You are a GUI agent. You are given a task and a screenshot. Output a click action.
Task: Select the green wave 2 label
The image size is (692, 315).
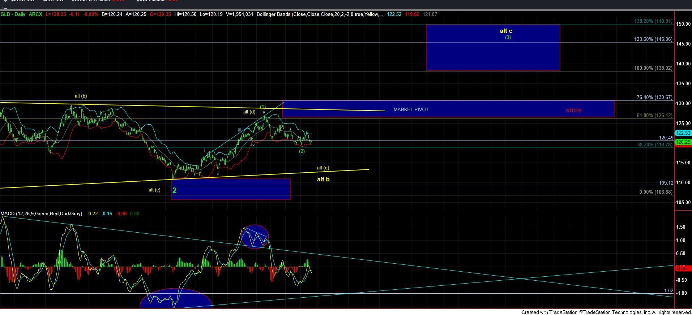pos(175,190)
